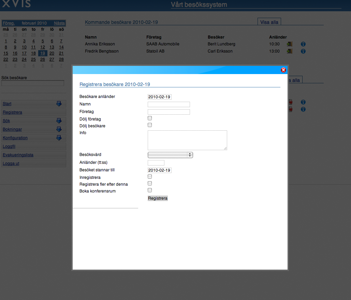
Task: Select February 28 in calendar
Action: coord(61,59)
